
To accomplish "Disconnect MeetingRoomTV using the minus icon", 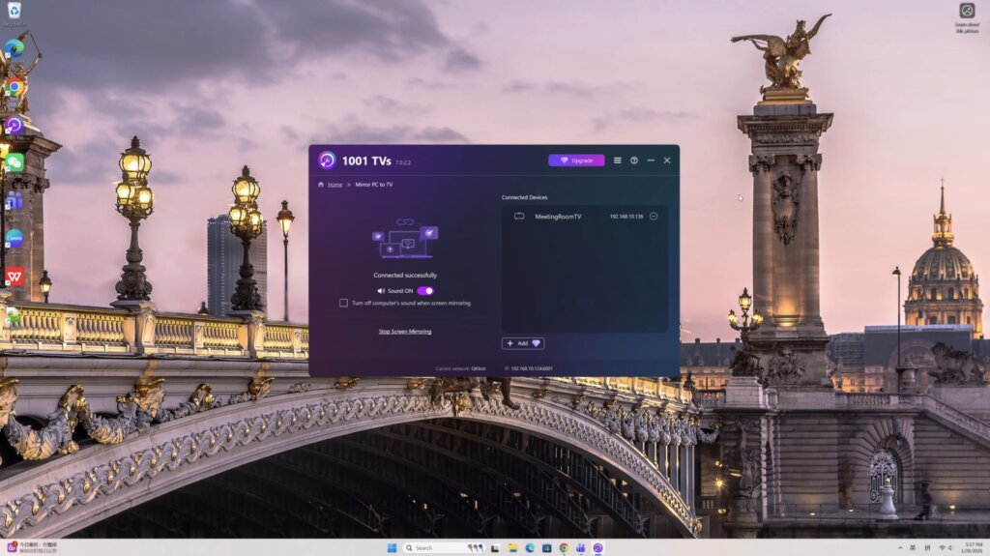I will tap(654, 217).
